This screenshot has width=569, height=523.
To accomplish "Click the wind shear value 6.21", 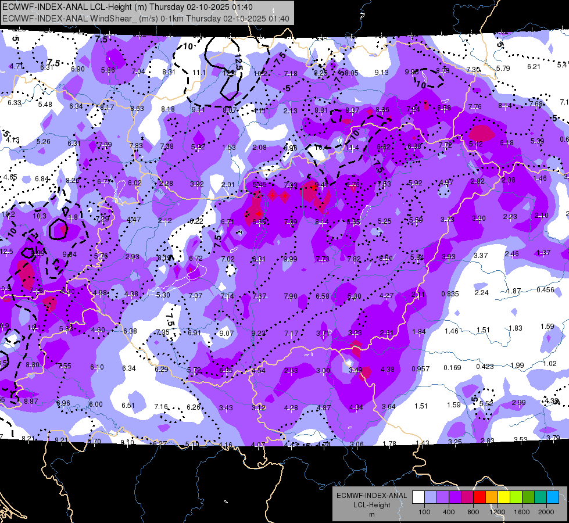I will coord(534,67).
